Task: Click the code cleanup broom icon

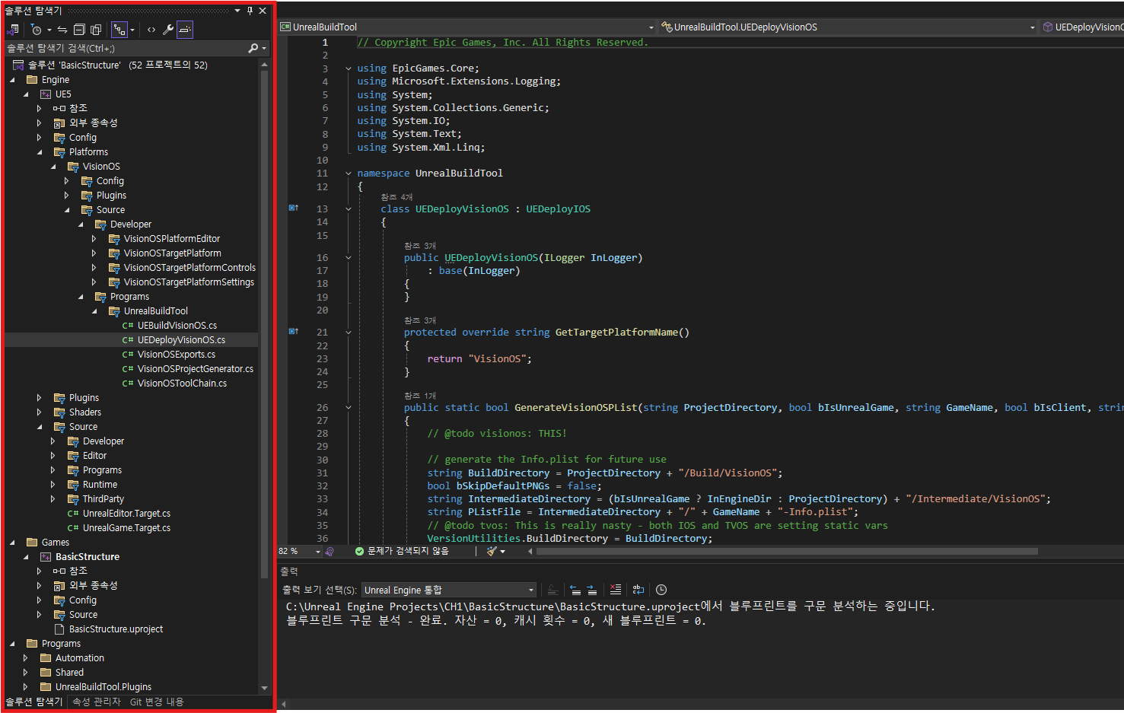Action: [x=492, y=551]
